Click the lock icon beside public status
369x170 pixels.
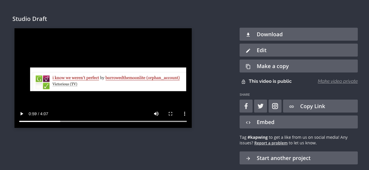coord(243,82)
